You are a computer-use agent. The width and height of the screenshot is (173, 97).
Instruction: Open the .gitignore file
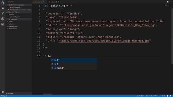(12, 24)
